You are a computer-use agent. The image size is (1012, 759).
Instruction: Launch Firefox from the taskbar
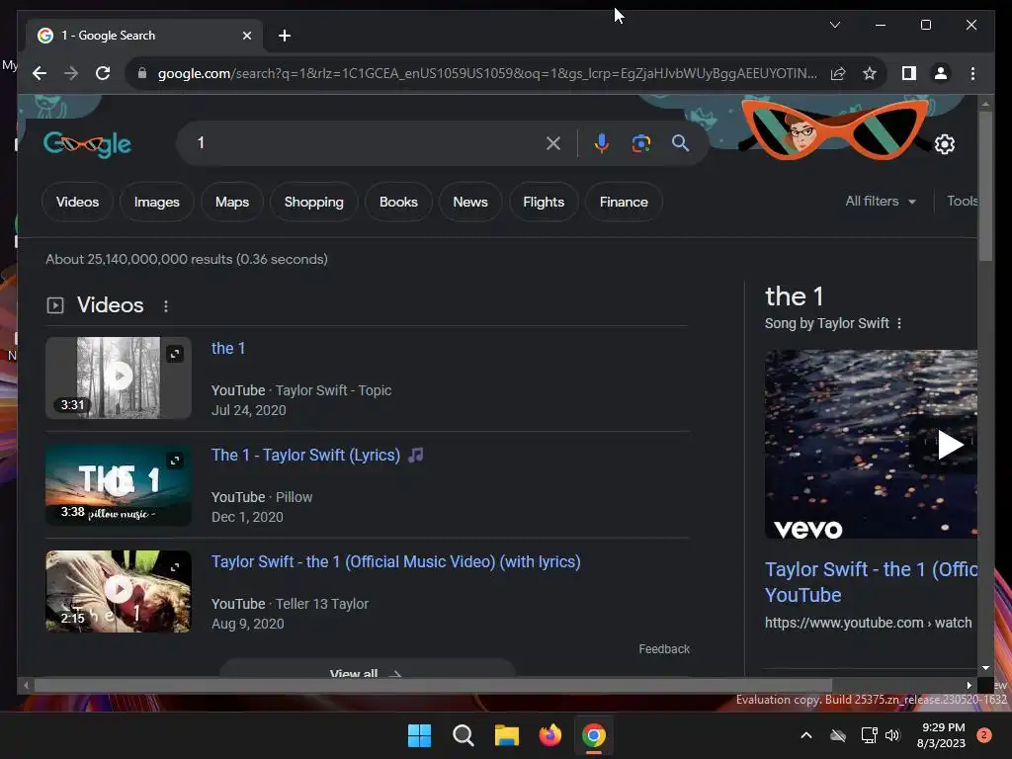point(549,735)
